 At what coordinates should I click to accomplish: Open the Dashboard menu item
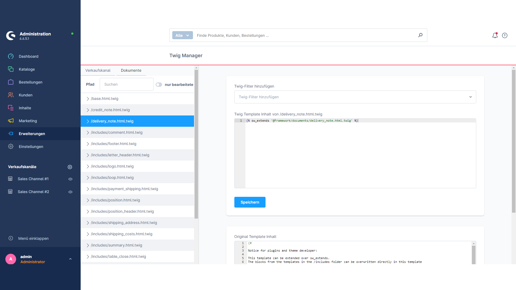(x=40, y=56)
